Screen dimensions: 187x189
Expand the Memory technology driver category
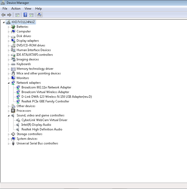[x=9, y=69]
